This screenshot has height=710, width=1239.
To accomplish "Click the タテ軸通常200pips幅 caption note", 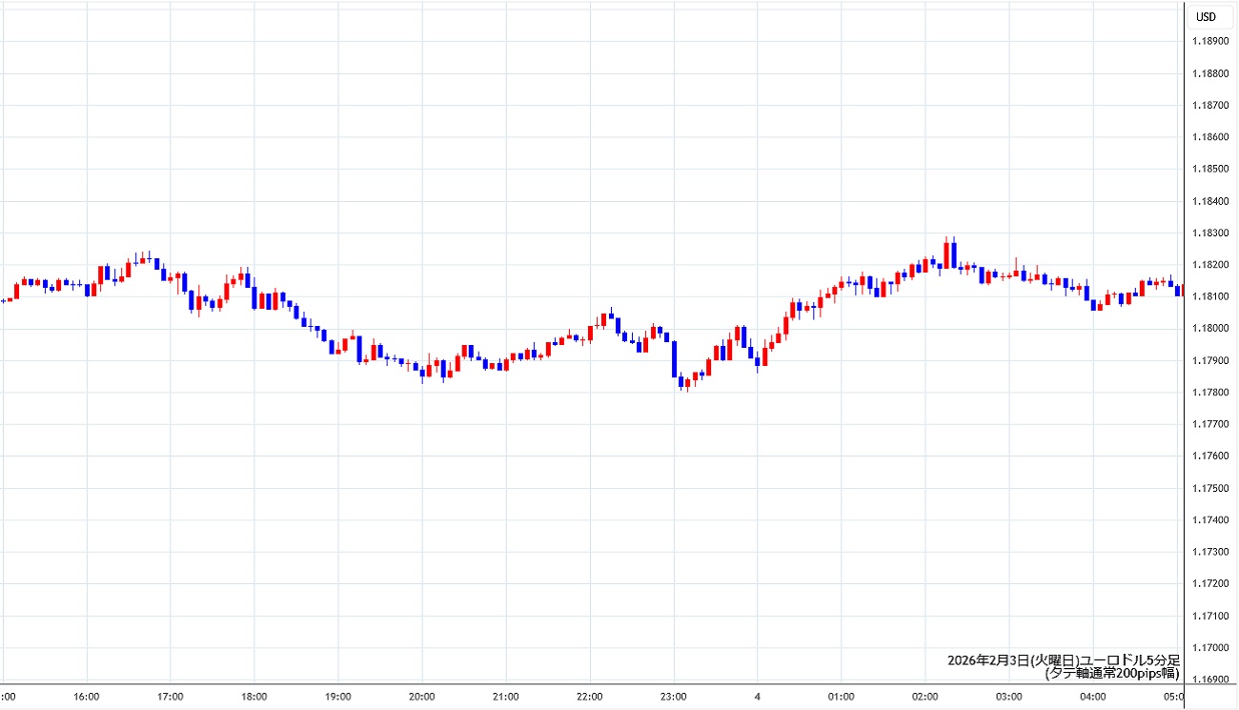I will (x=1111, y=674).
